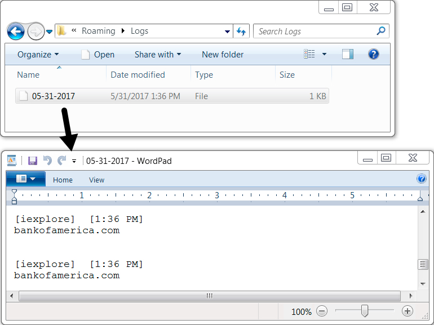434x325 pixels.
Task: Click the 05-31-2017 file icon
Action: [x=24, y=96]
